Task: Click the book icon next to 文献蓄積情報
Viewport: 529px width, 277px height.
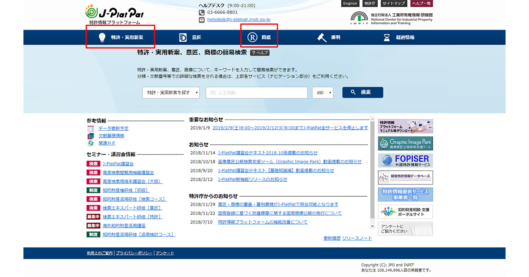Action: point(91,136)
